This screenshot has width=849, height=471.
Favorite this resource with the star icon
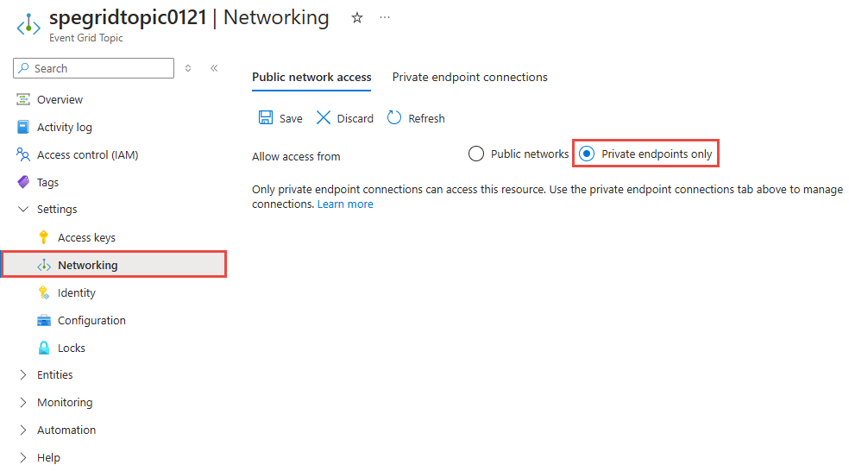coord(357,18)
